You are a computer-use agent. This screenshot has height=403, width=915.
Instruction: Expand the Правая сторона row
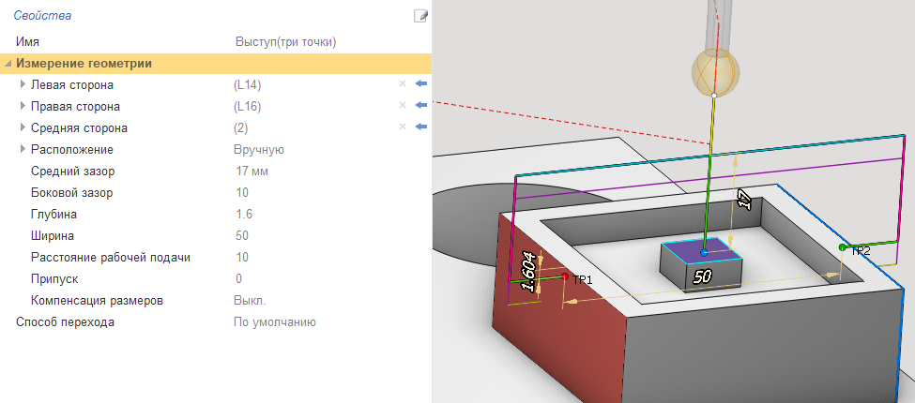tap(23, 107)
